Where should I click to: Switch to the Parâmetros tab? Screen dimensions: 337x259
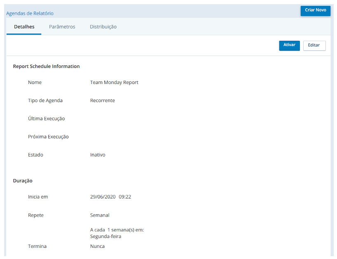[62, 27]
